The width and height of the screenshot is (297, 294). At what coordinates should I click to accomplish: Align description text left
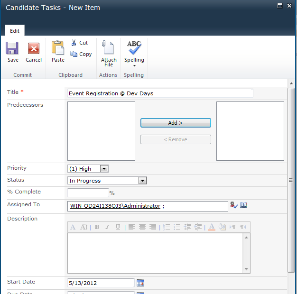point(131,227)
